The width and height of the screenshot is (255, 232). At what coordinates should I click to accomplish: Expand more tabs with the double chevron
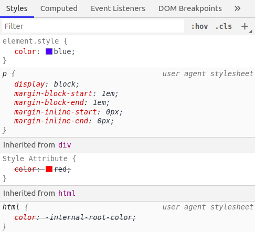237,8
